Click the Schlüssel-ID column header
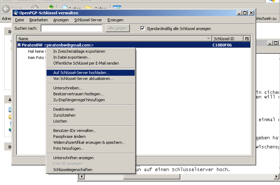280x185 pixels. click(x=228, y=39)
